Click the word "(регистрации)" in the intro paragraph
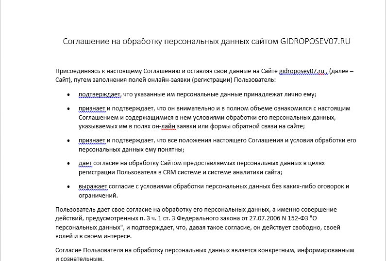386x261 pixels. [x=212, y=80]
